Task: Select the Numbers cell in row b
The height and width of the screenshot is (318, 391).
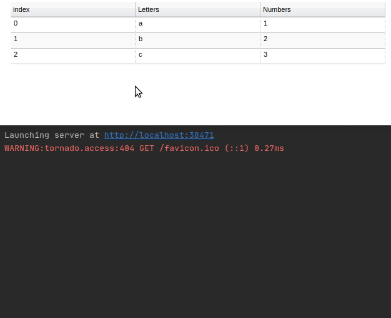Action: [x=323, y=41]
